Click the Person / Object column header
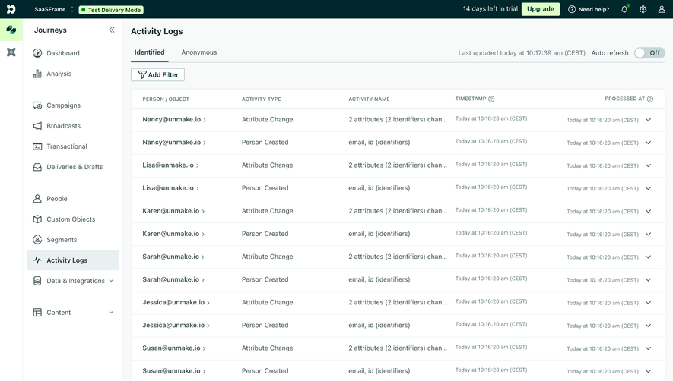 (x=166, y=99)
